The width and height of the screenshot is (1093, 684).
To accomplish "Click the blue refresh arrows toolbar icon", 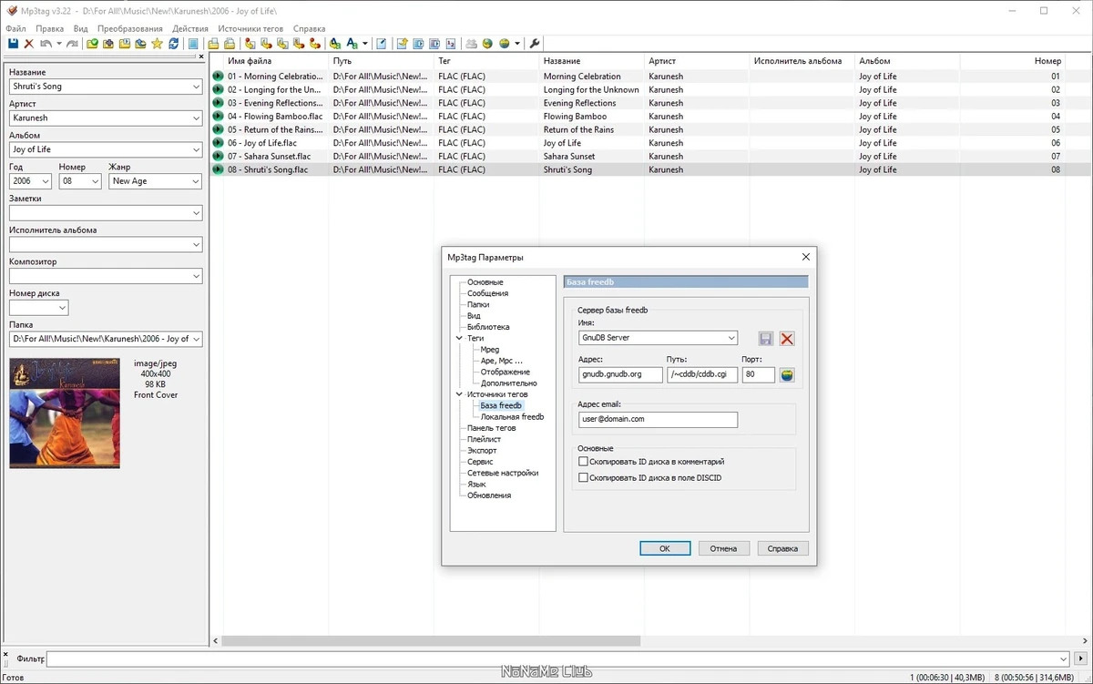I will pyautogui.click(x=173, y=44).
